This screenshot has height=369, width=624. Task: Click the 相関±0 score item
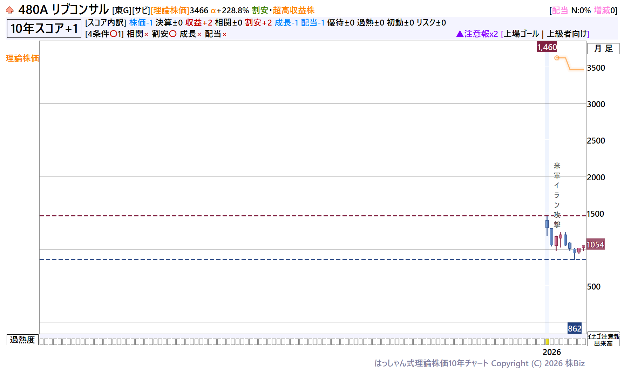(229, 23)
